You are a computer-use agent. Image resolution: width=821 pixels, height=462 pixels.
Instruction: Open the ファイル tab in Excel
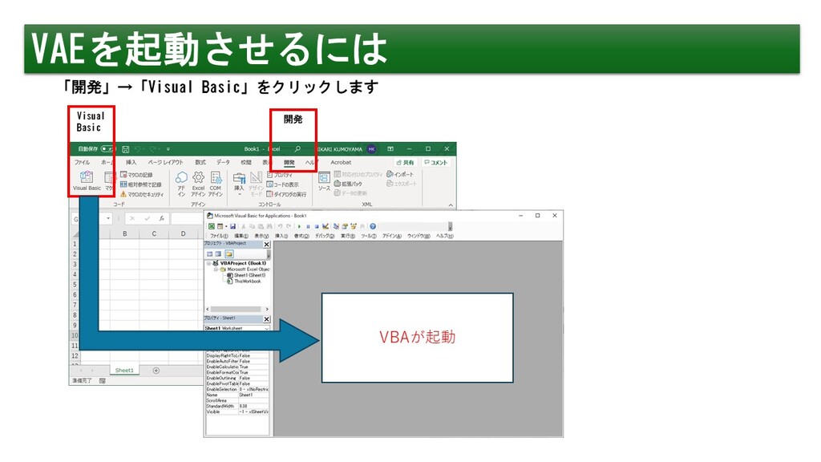coord(82,162)
